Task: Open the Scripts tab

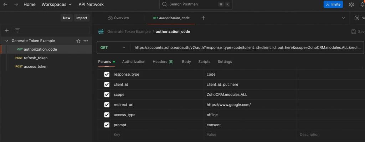Action: (x=204, y=62)
